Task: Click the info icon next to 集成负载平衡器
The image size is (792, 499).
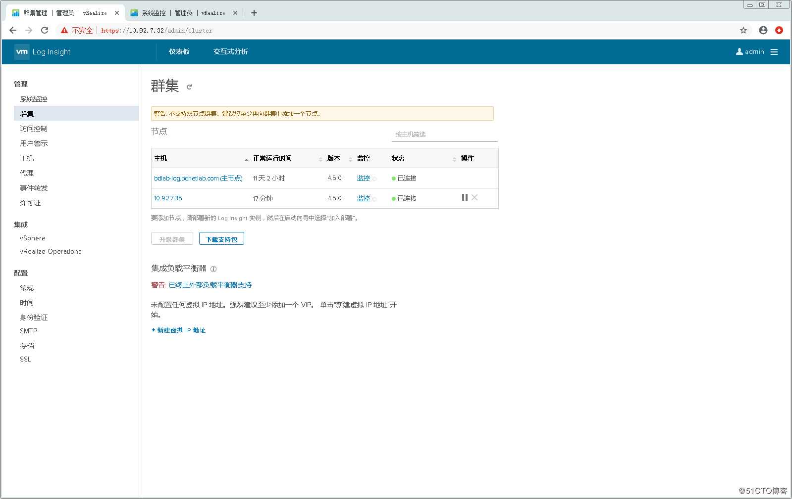Action: click(x=213, y=269)
